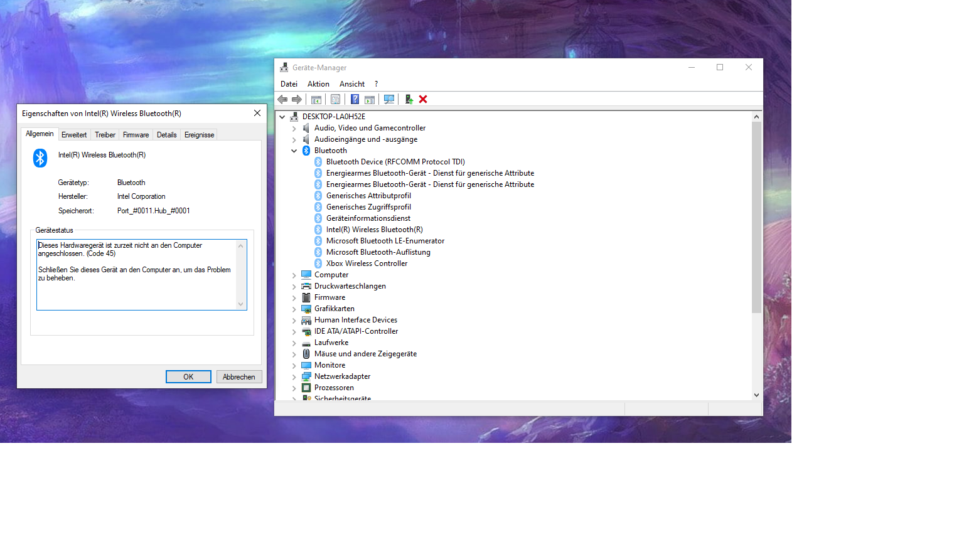This screenshot has height=542, width=964.
Task: Click the Firmware category icon
Action: (x=306, y=297)
